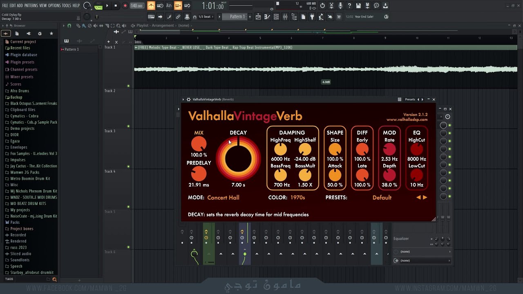Click the magnet snap icon in Playlist toolbar

coord(69,26)
